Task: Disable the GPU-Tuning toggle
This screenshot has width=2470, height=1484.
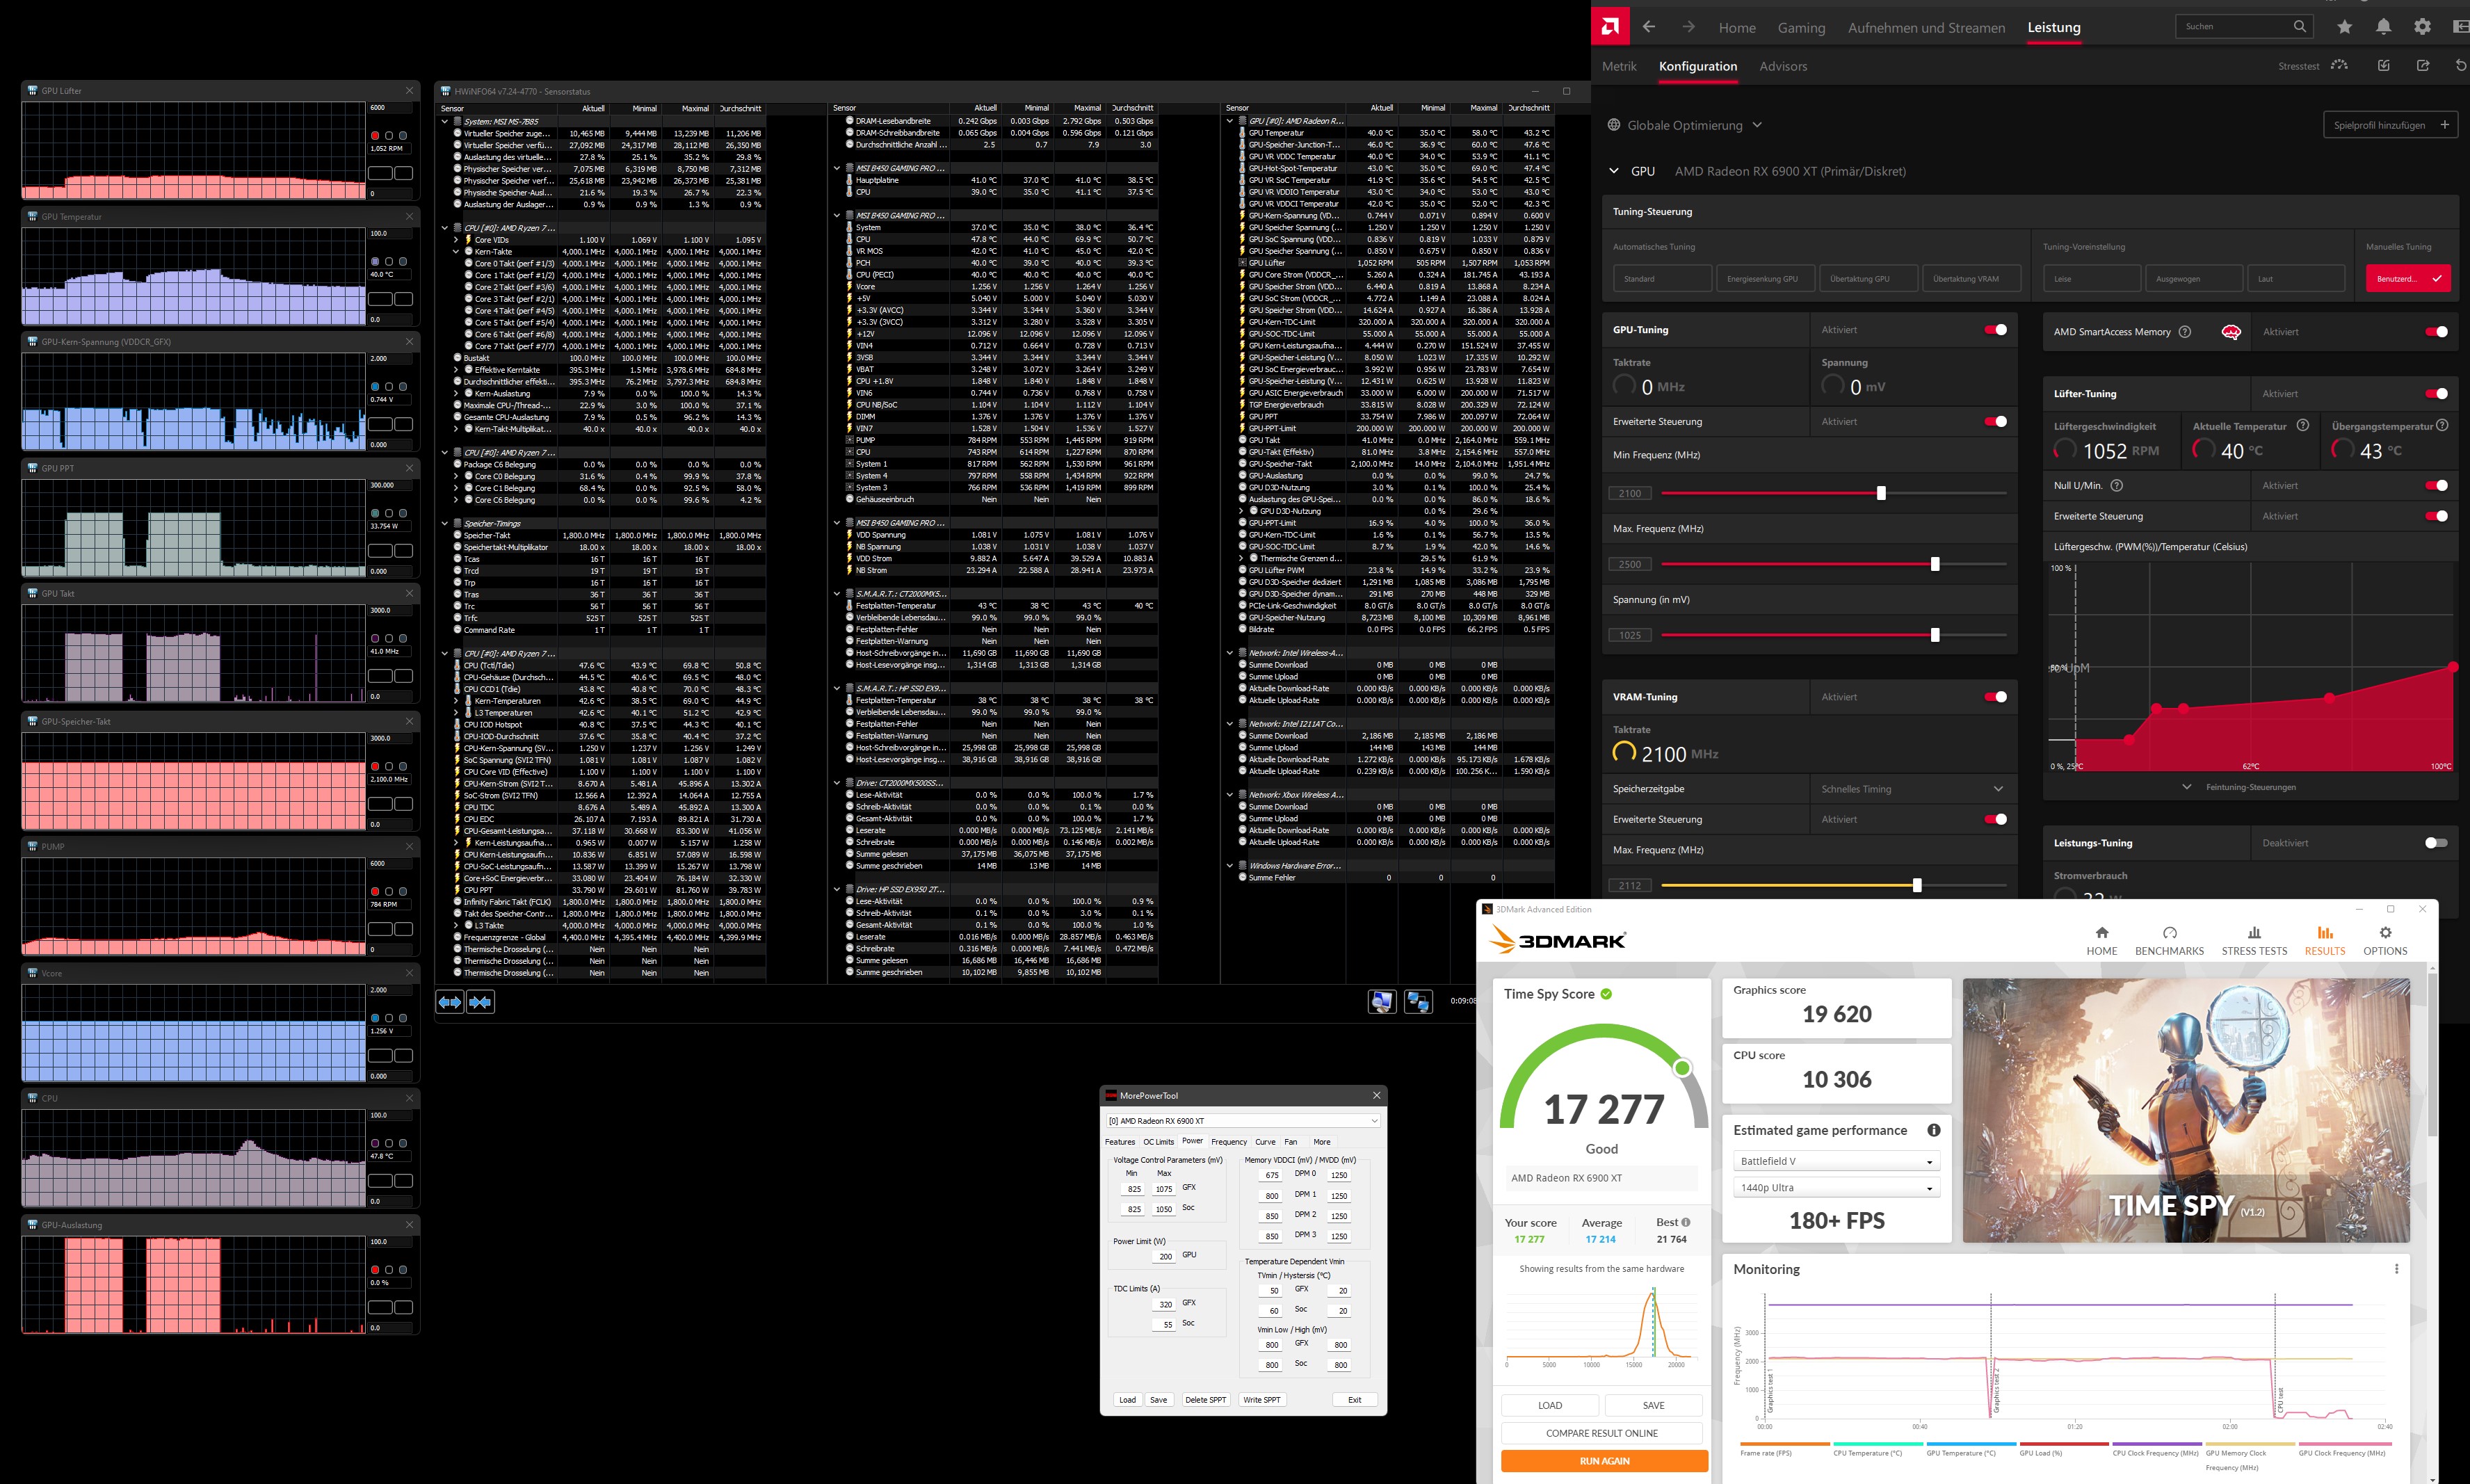Action: tap(1995, 330)
